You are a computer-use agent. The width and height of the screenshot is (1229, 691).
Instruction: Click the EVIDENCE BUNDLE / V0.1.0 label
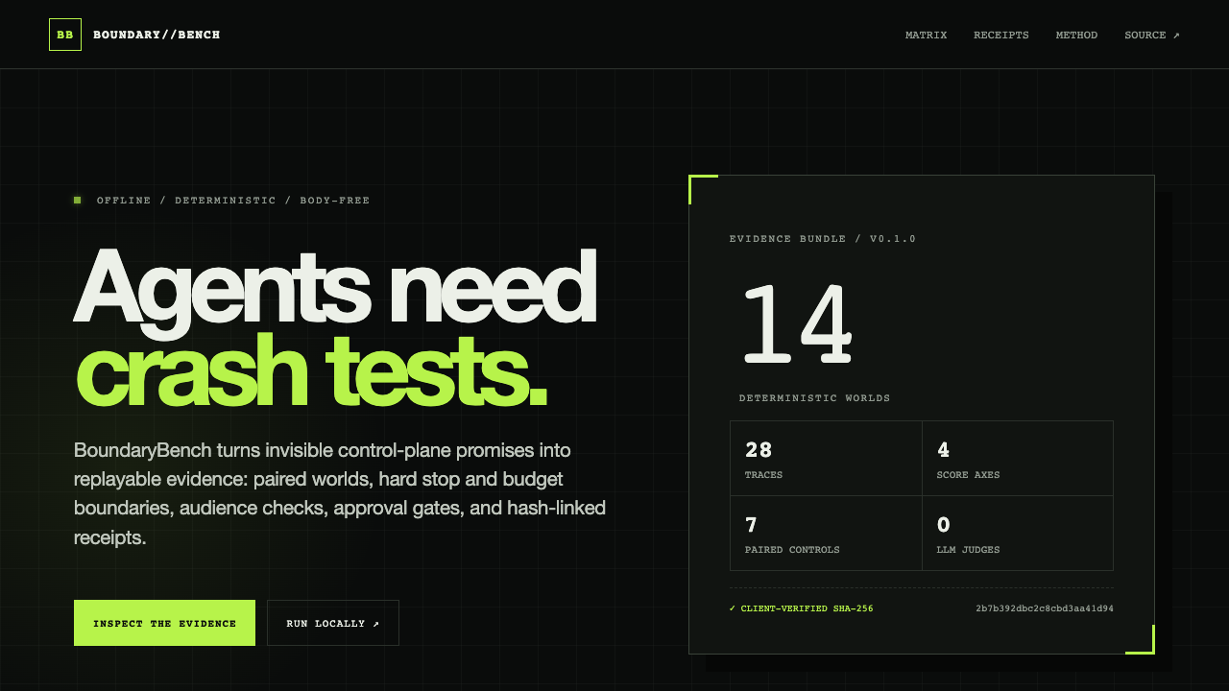pyautogui.click(x=823, y=239)
